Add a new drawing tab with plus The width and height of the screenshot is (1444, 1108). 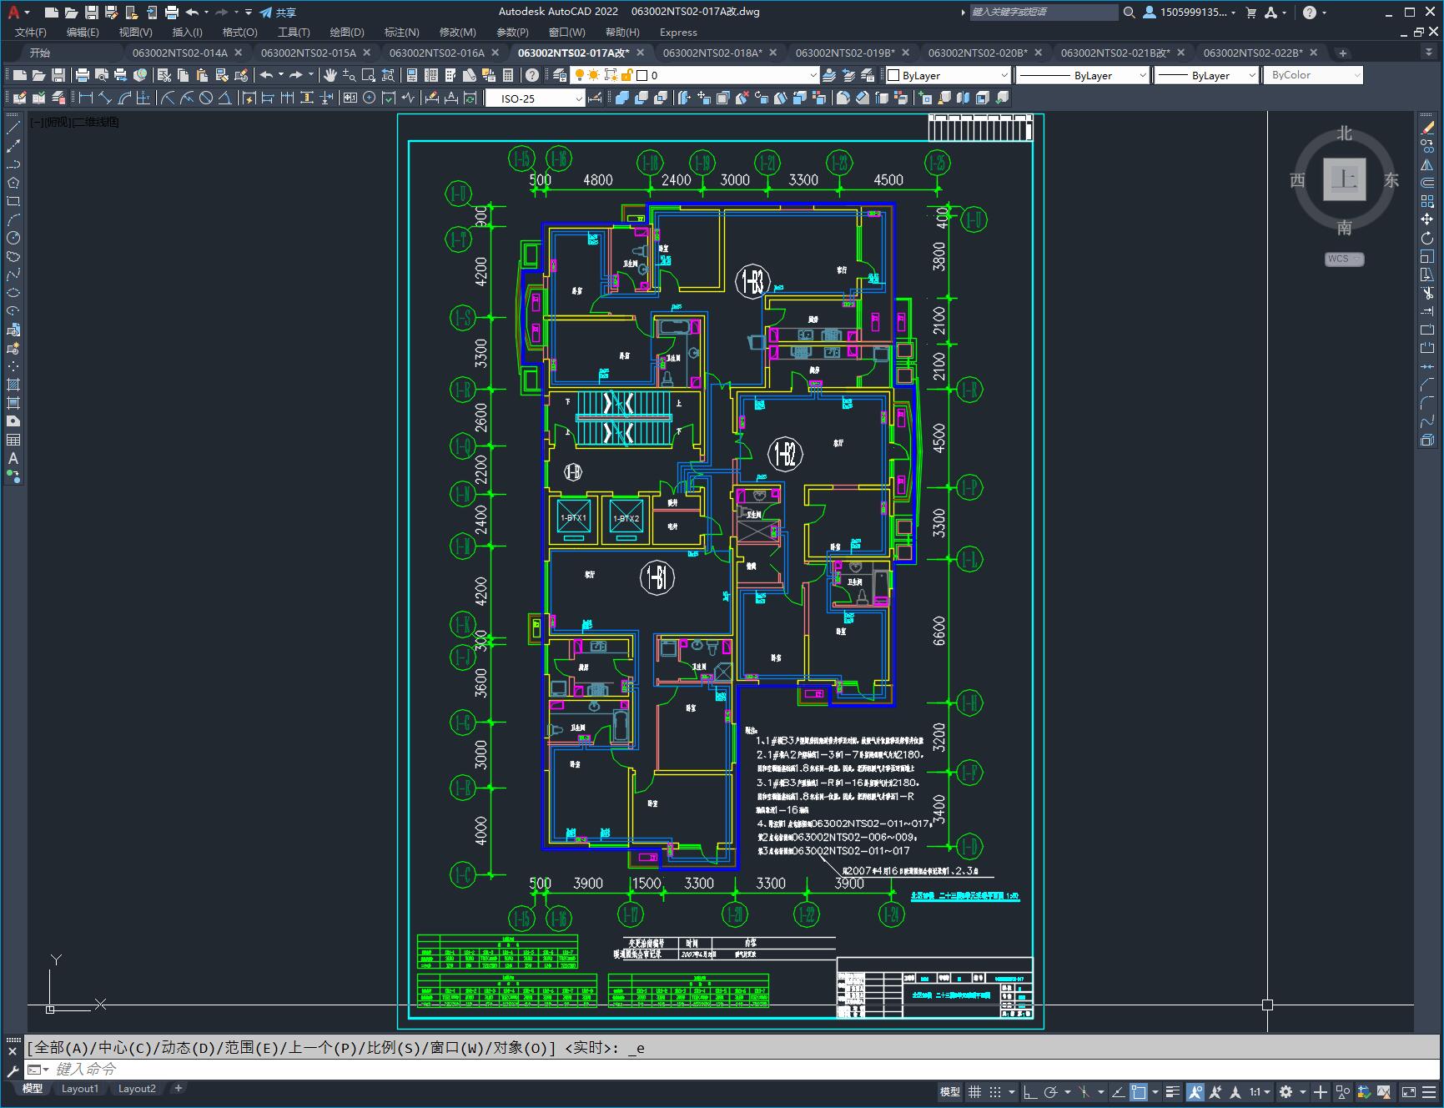pos(1342,53)
